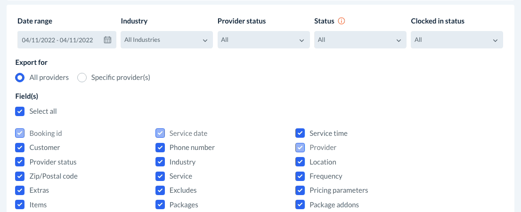This screenshot has width=521, height=212.
Task: Toggle the Frequency field checkbox
Action: 300,176
